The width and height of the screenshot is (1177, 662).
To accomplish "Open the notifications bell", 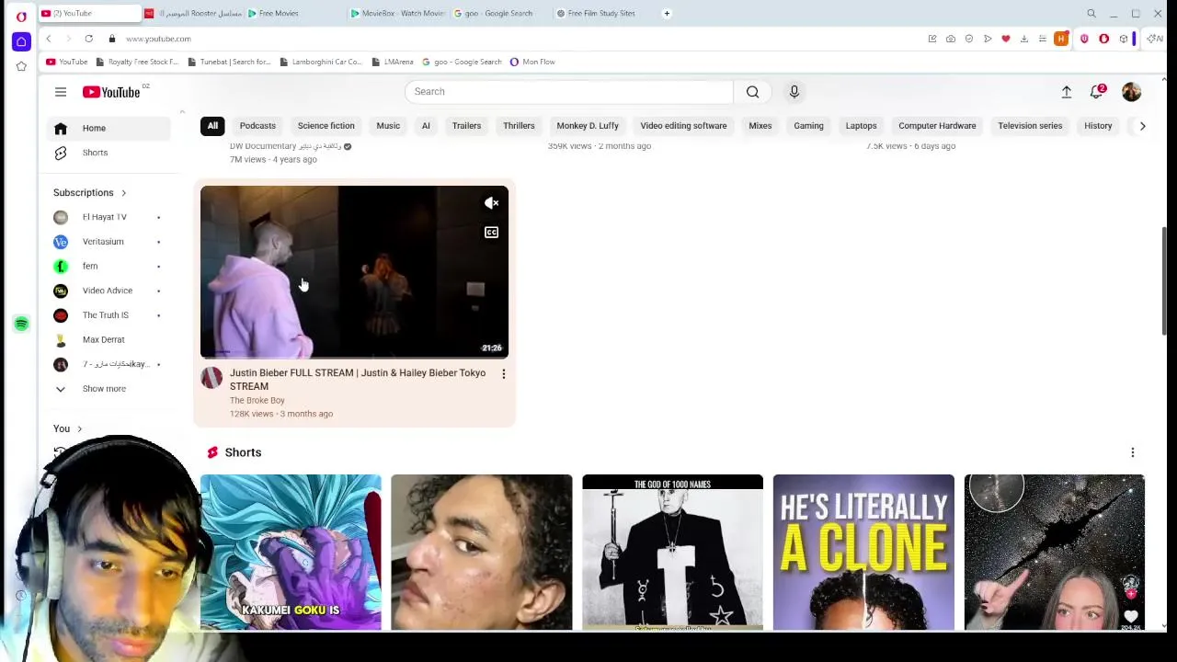I will click(x=1097, y=92).
